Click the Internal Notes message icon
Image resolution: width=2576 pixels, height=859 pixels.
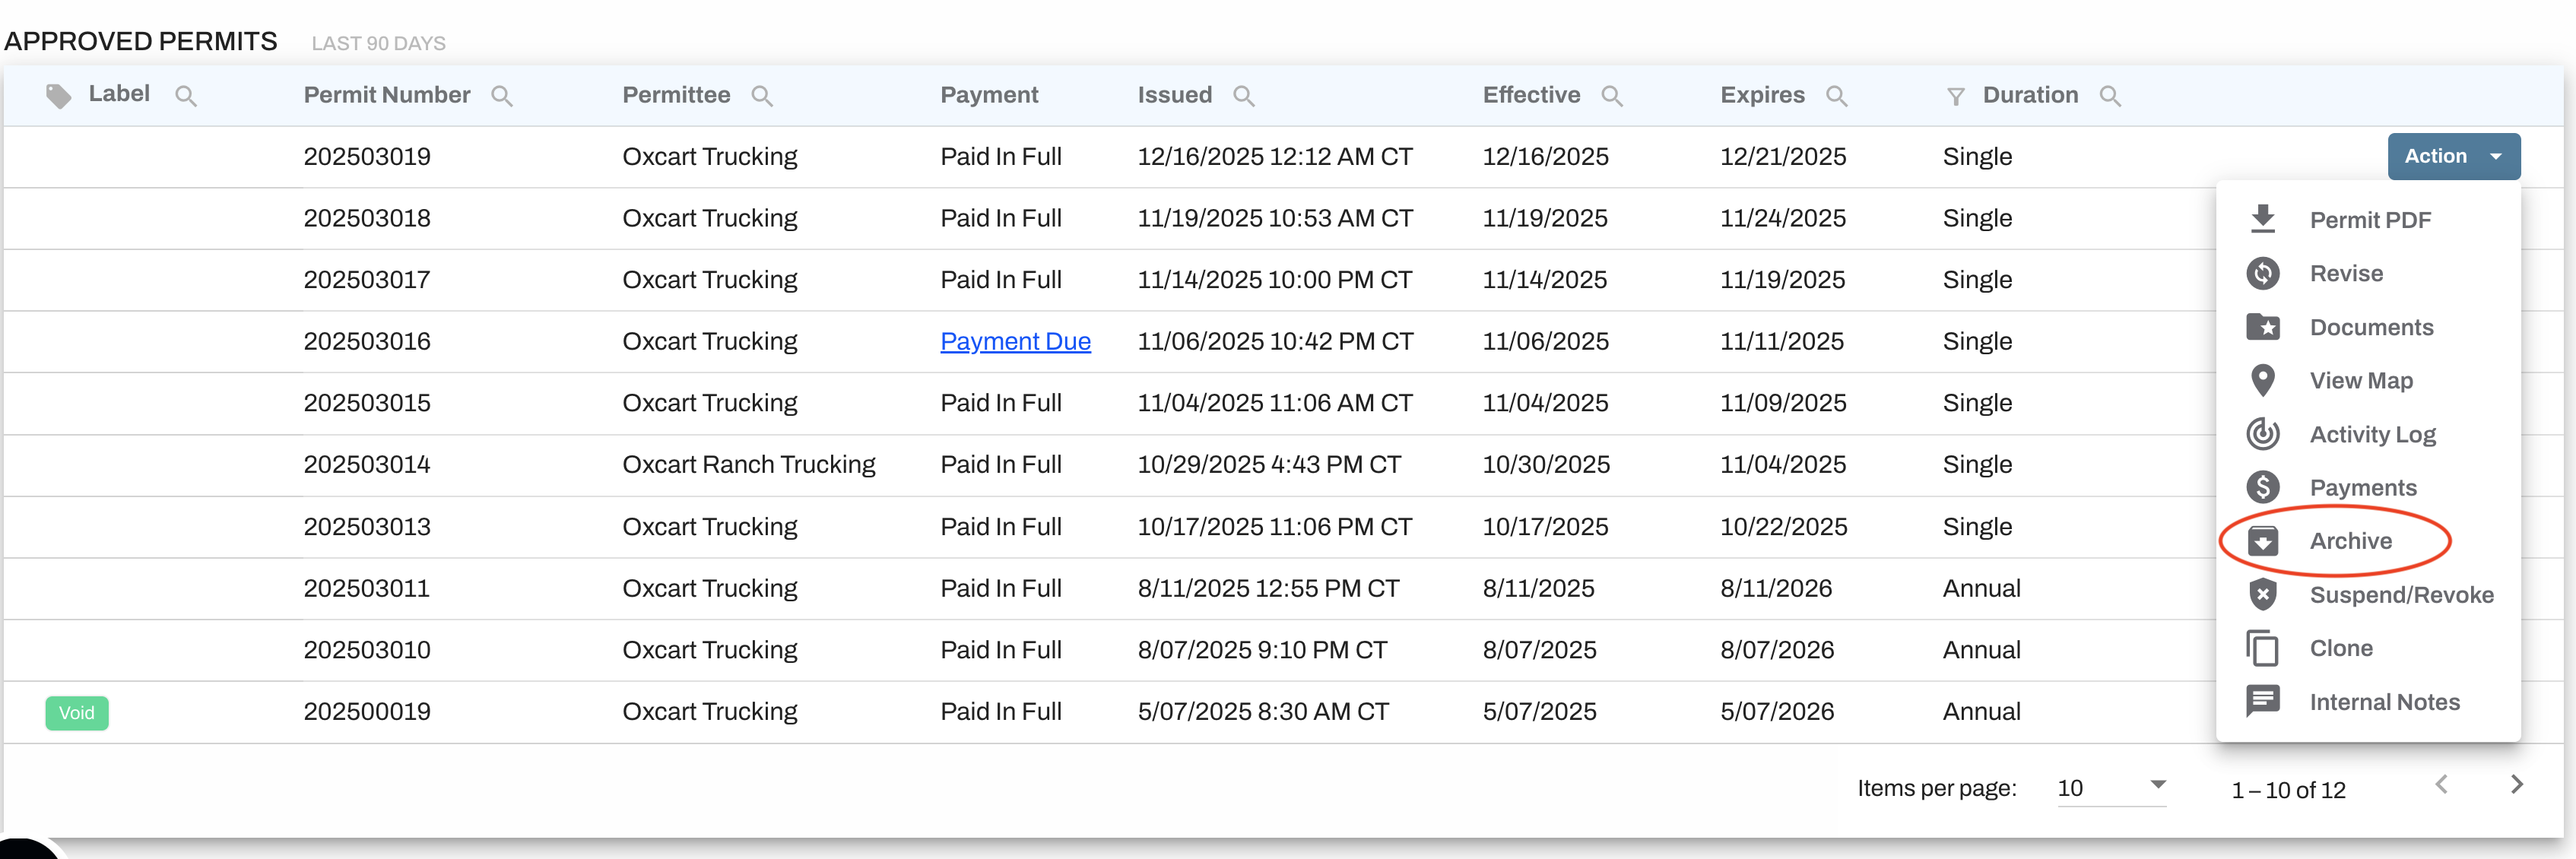click(2263, 701)
